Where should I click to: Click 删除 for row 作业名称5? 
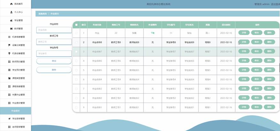pyautogui.click(x=269, y=70)
